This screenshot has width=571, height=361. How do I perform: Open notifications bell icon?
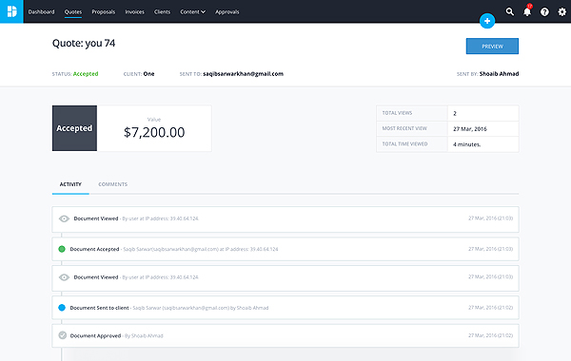click(x=527, y=11)
